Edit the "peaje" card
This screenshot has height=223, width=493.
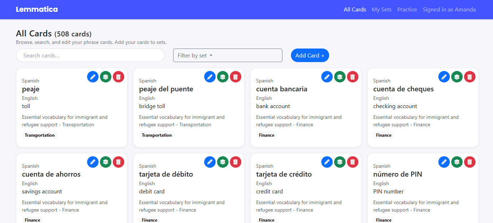[93, 76]
